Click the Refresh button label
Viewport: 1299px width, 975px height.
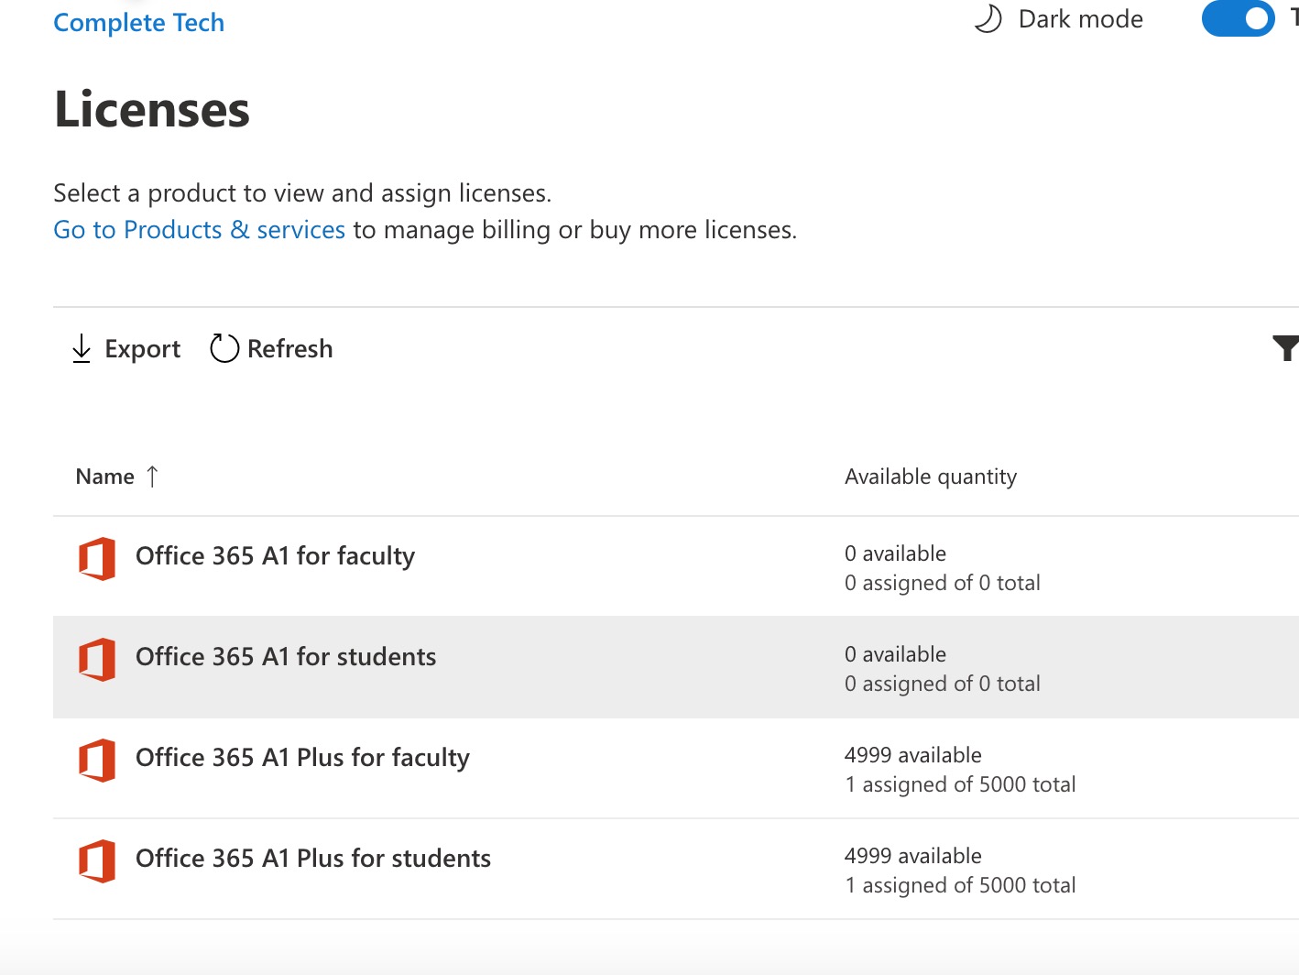click(289, 348)
